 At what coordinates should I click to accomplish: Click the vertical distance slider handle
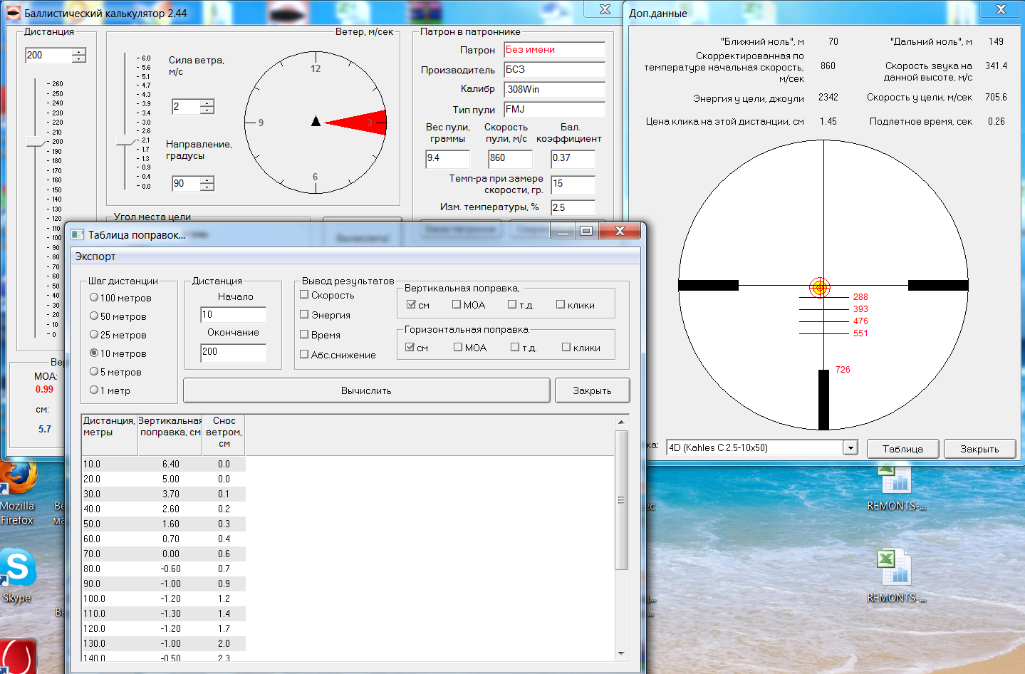35,142
